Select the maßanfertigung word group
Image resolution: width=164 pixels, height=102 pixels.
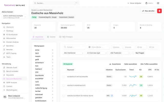tap(44, 88)
